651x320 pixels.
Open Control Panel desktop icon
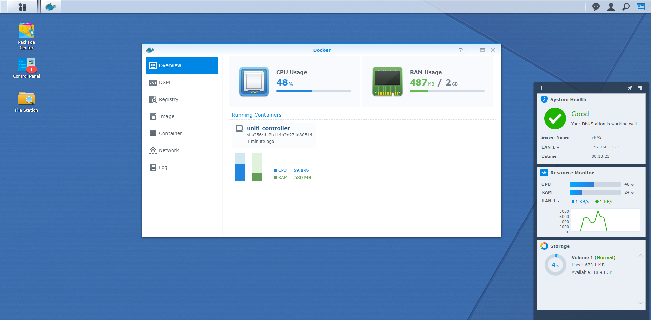click(x=26, y=68)
